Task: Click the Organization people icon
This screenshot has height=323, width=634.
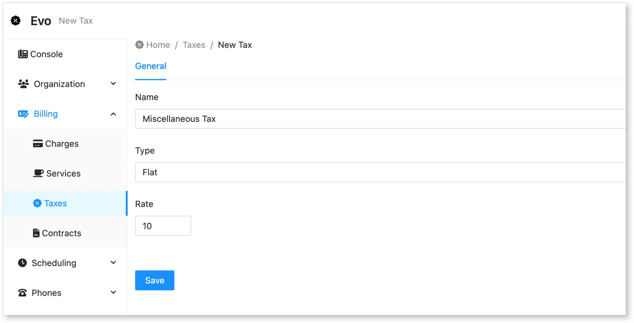Action: [23, 84]
